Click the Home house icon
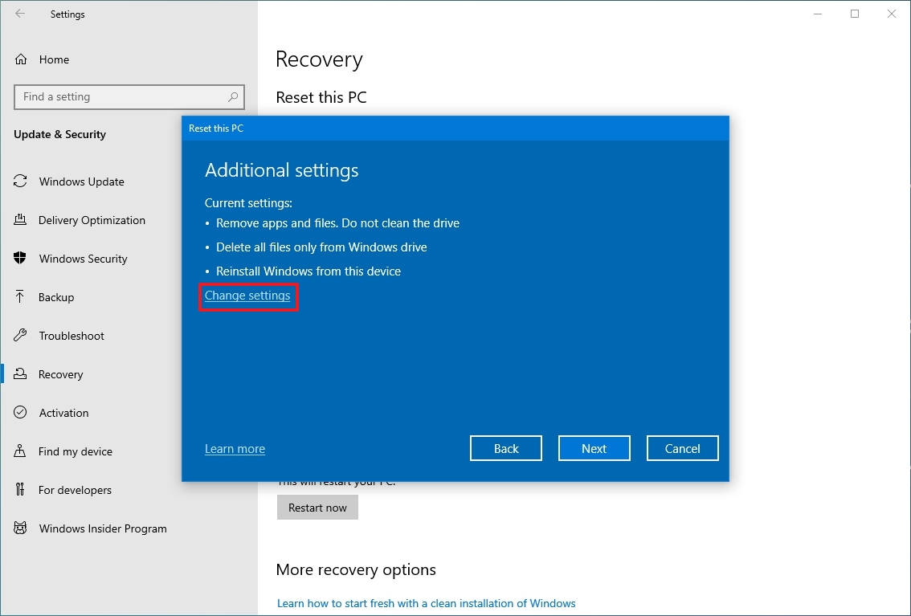This screenshot has width=911, height=616. tap(21, 59)
